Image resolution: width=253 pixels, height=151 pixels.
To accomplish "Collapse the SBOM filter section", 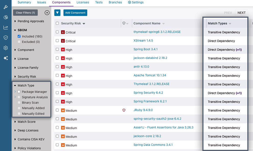I will click(15, 30).
